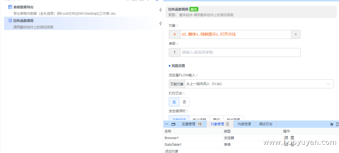The height and width of the screenshot is (153, 339).
Task: Click the mobile device icon in the panel bar
Action: (x=337, y=124)
